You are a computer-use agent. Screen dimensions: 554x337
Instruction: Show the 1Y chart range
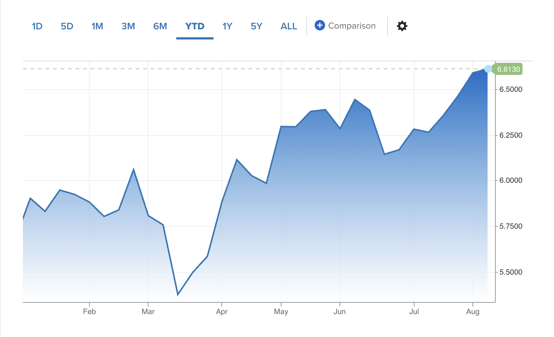pos(227,26)
